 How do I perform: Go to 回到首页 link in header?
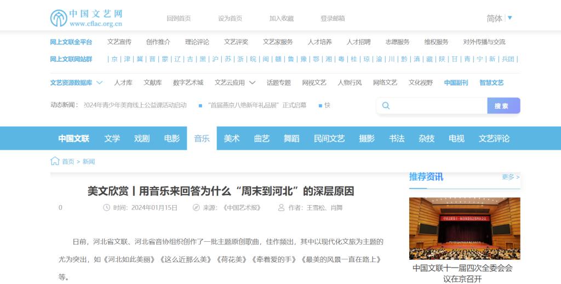[x=179, y=18]
